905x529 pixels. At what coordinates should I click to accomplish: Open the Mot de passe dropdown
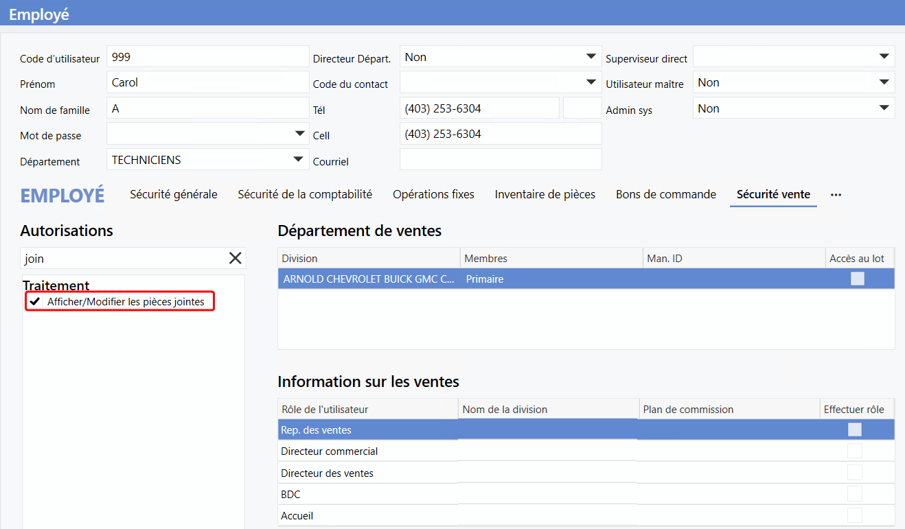[x=299, y=134]
